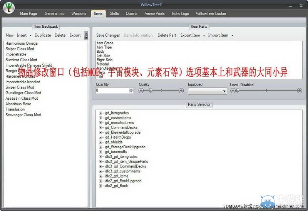
Task: Expand the gd_ElementalUpgrade node
Action: pos(100,132)
